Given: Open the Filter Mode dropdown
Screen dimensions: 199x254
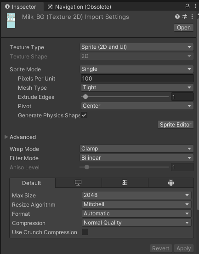Looking at the screenshot, I should point(136,158).
